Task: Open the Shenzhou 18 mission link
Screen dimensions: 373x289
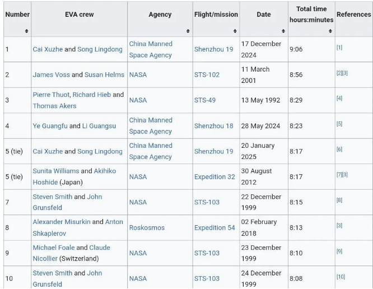Action: (x=213, y=126)
